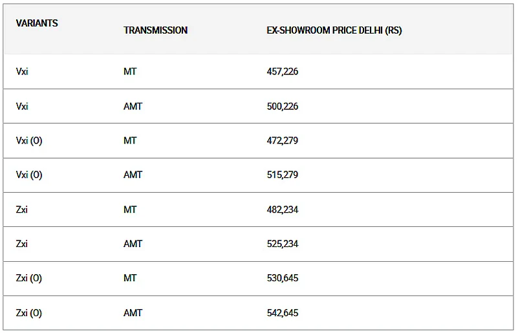This screenshot has height=333, width=518.
Task: Select the 457,226 price cell
Action: click(282, 72)
